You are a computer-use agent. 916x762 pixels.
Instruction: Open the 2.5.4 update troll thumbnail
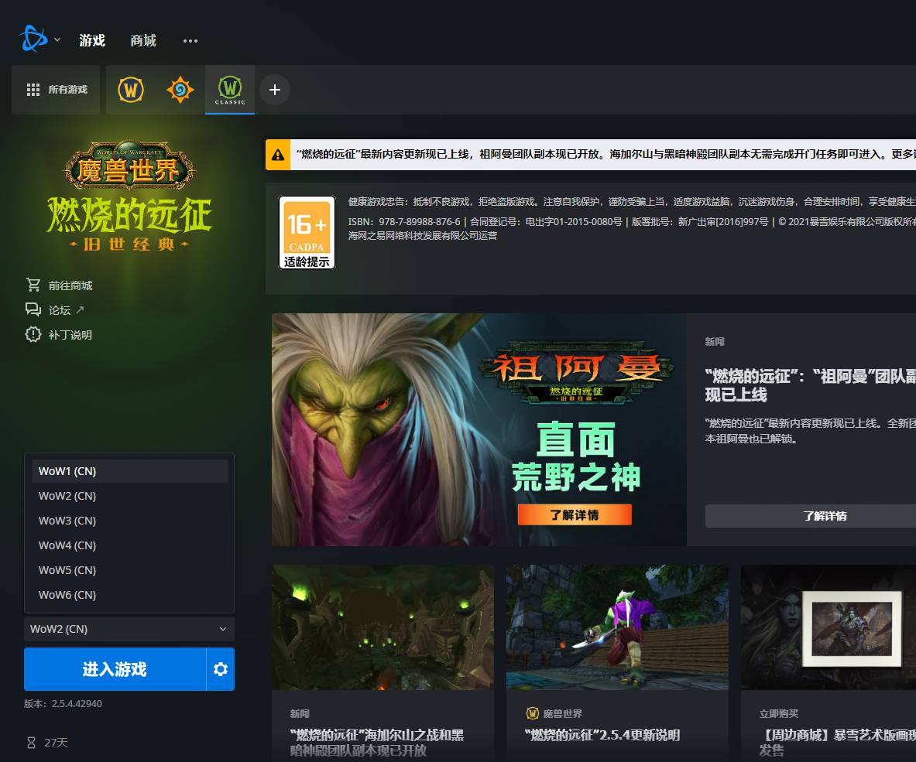(x=617, y=627)
